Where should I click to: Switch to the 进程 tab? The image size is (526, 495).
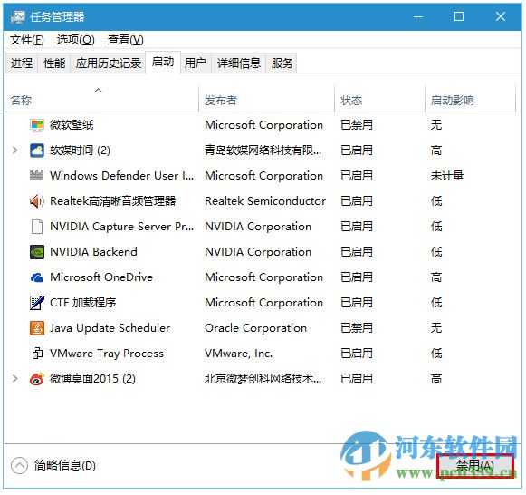[x=22, y=63]
